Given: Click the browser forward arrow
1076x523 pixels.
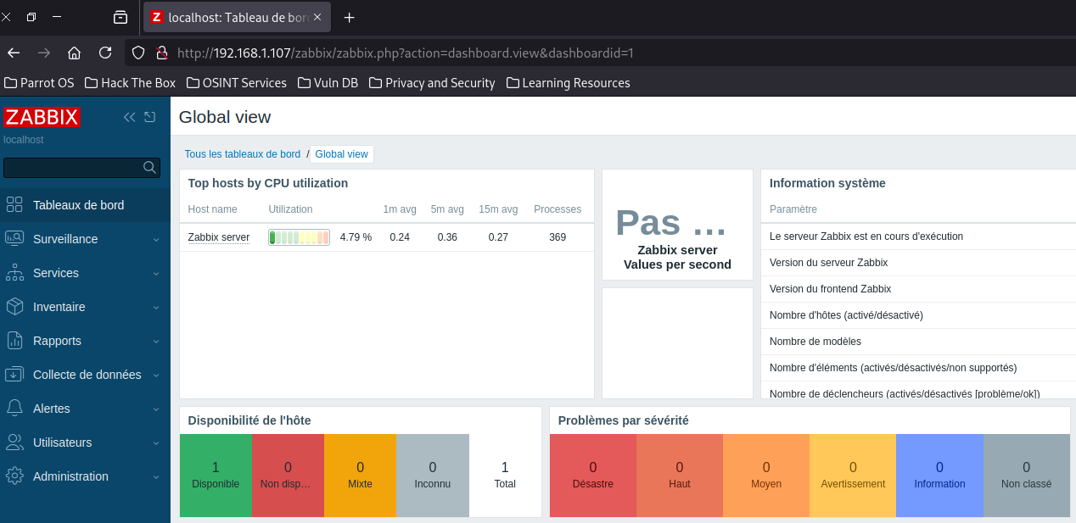Looking at the screenshot, I should click(x=44, y=53).
